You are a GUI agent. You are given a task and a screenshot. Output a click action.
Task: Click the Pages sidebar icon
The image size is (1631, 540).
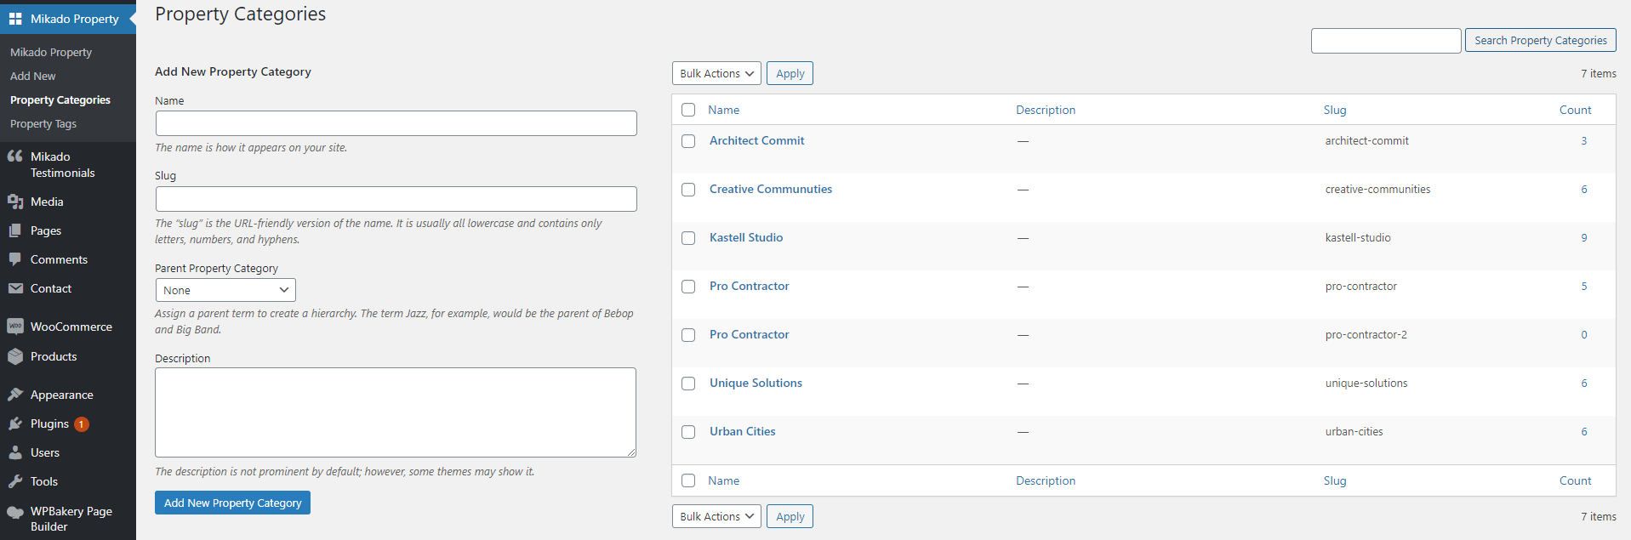(x=15, y=230)
